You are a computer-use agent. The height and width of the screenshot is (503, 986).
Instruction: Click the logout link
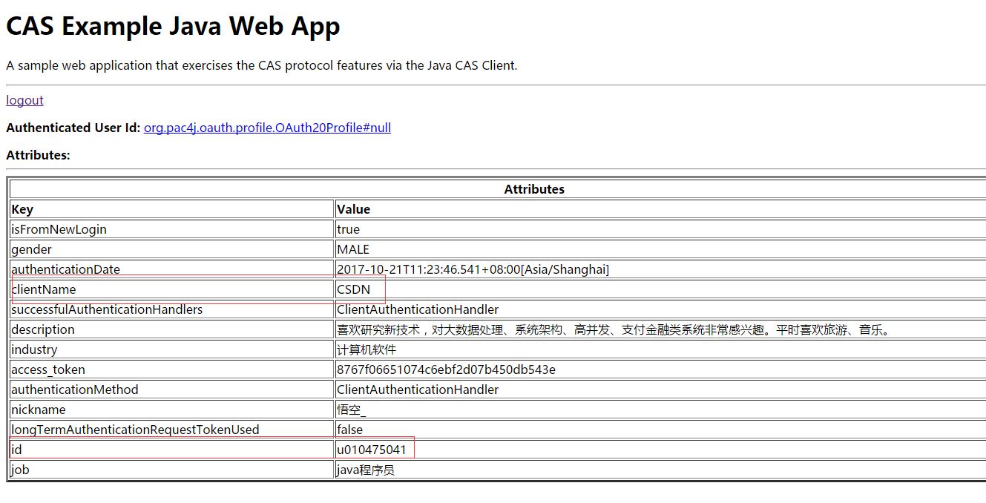24,99
